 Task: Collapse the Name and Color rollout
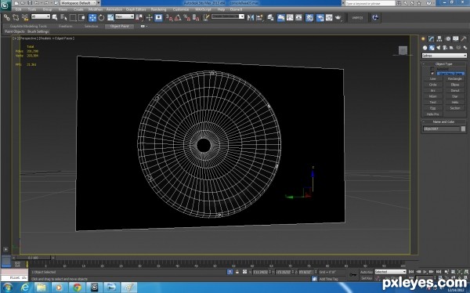click(x=444, y=121)
